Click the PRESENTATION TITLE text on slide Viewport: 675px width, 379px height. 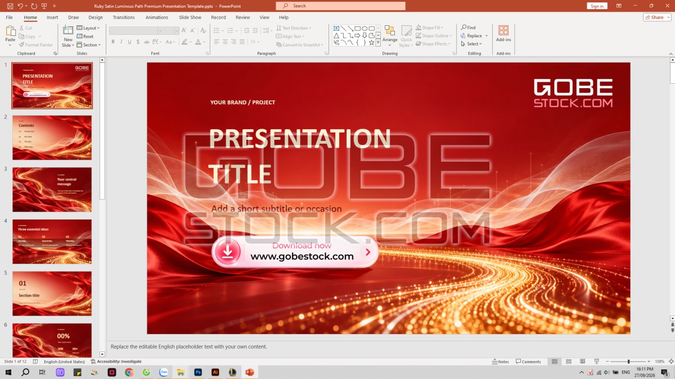pyautogui.click(x=299, y=156)
